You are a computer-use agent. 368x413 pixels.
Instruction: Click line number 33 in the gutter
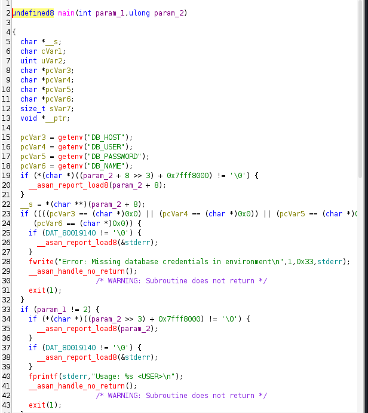coord(6,309)
